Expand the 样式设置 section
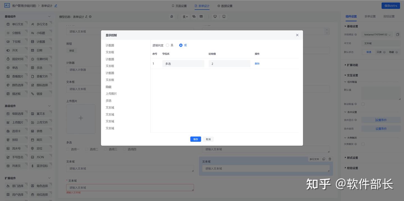Image resolution: width=404 pixels, height=201 pixels. click(353, 157)
